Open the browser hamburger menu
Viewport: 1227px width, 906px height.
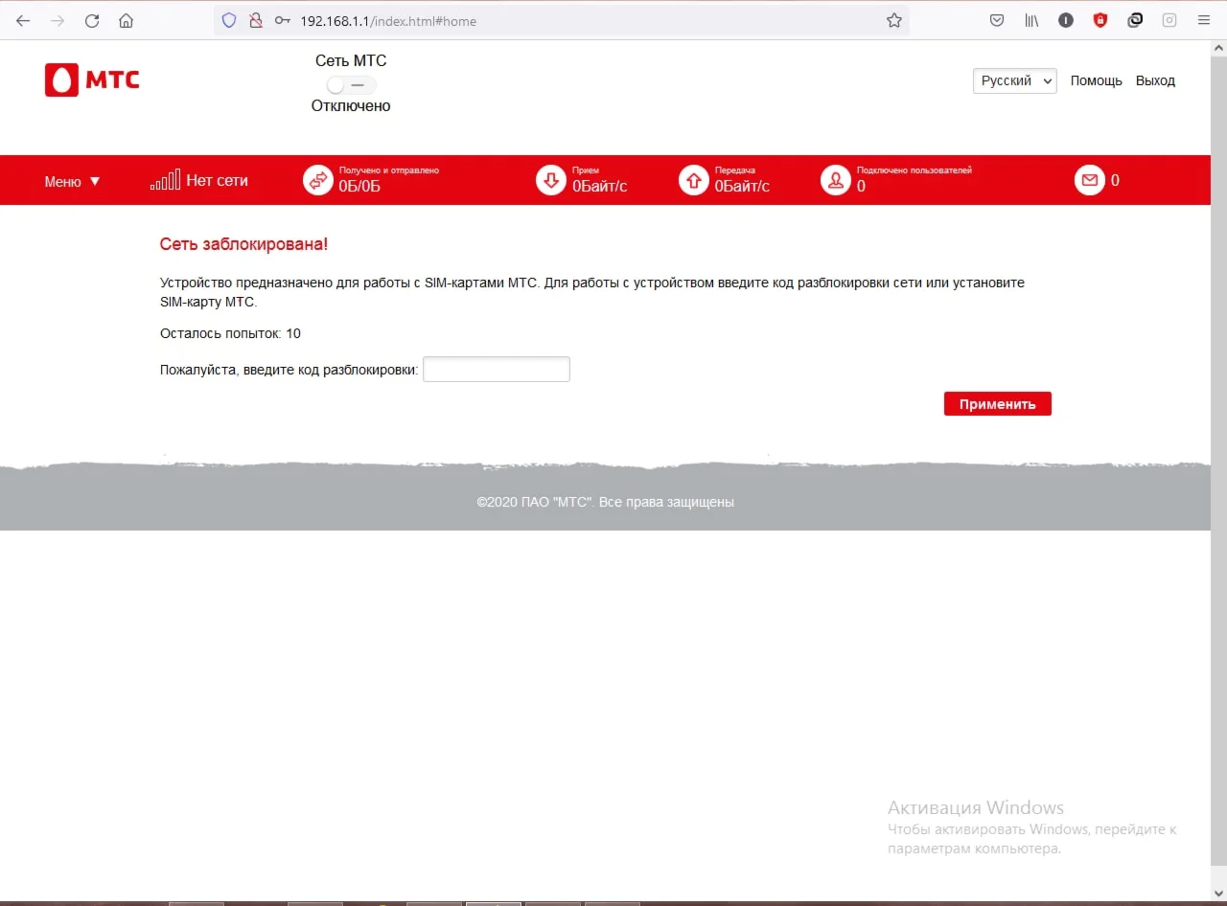coord(1204,20)
